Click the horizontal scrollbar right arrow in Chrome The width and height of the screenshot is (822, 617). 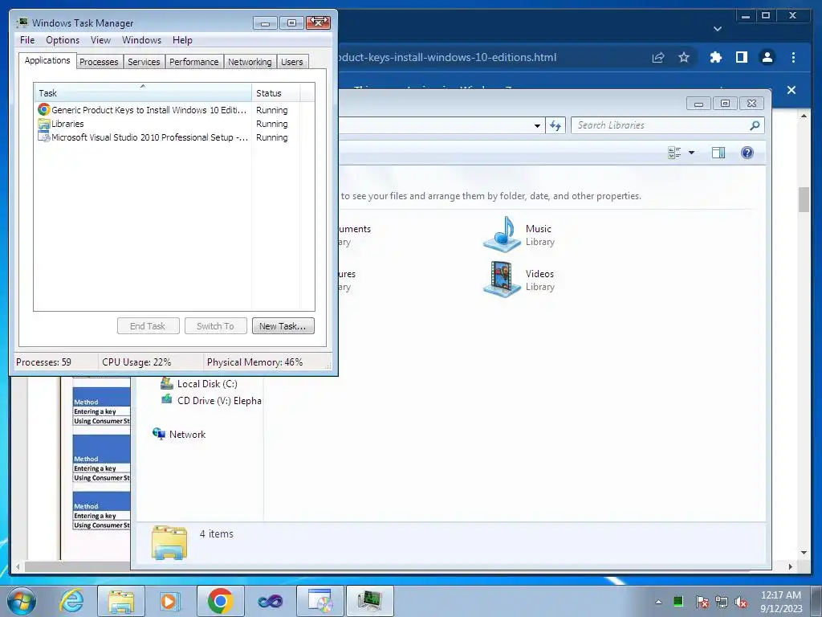(x=791, y=566)
